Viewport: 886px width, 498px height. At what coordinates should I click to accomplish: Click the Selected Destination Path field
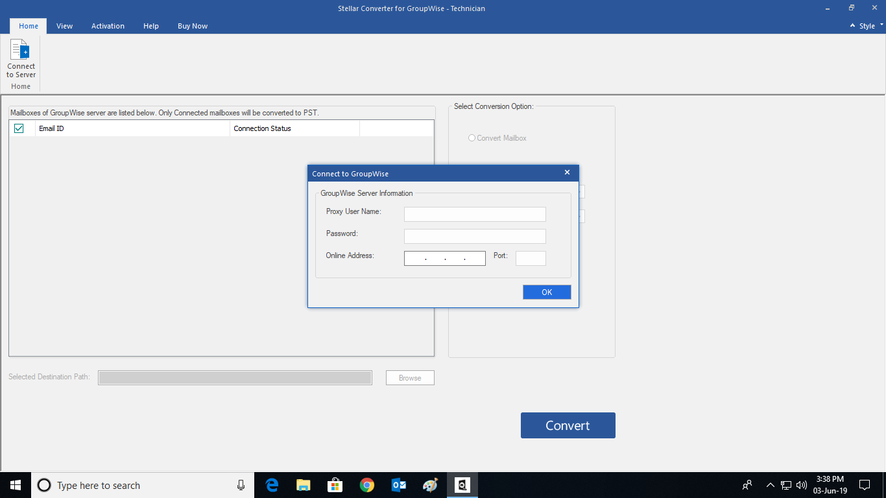click(235, 378)
